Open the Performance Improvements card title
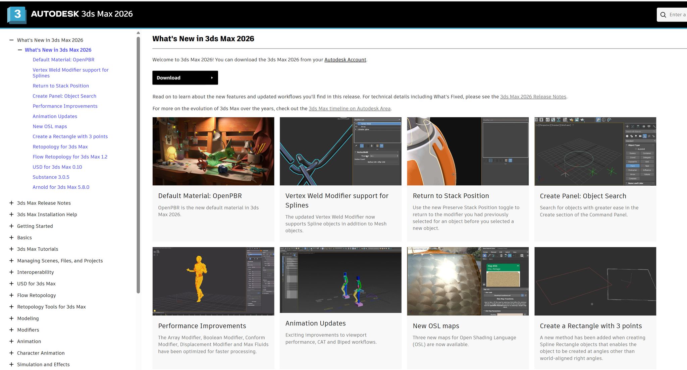The width and height of the screenshot is (687, 370). pyautogui.click(x=202, y=326)
